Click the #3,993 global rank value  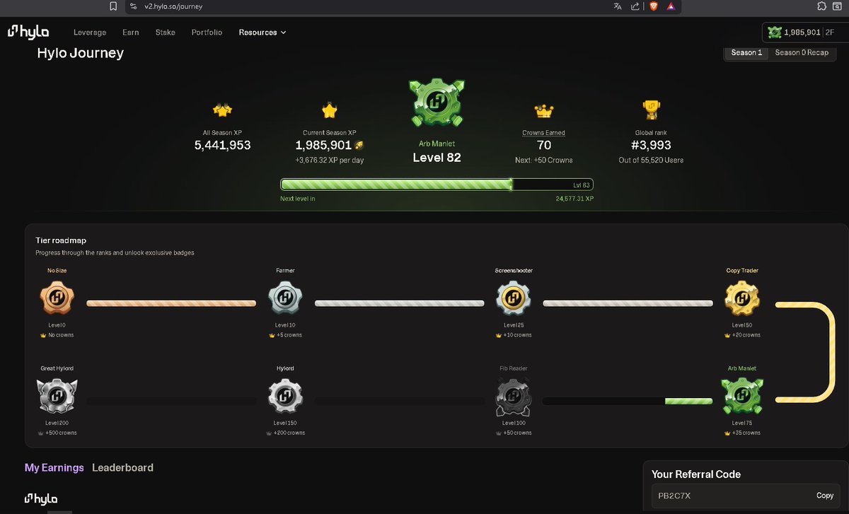click(651, 146)
